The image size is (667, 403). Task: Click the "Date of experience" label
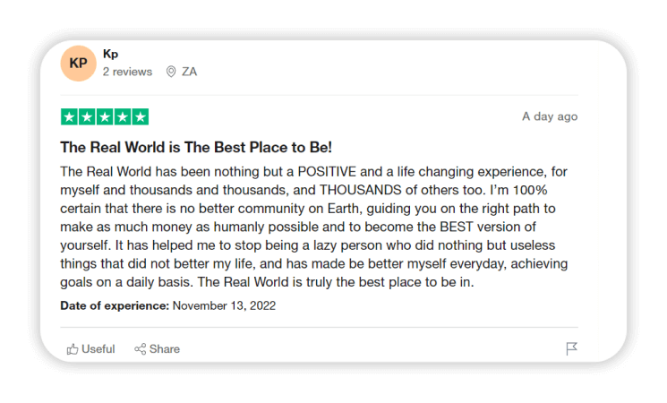tap(115, 305)
